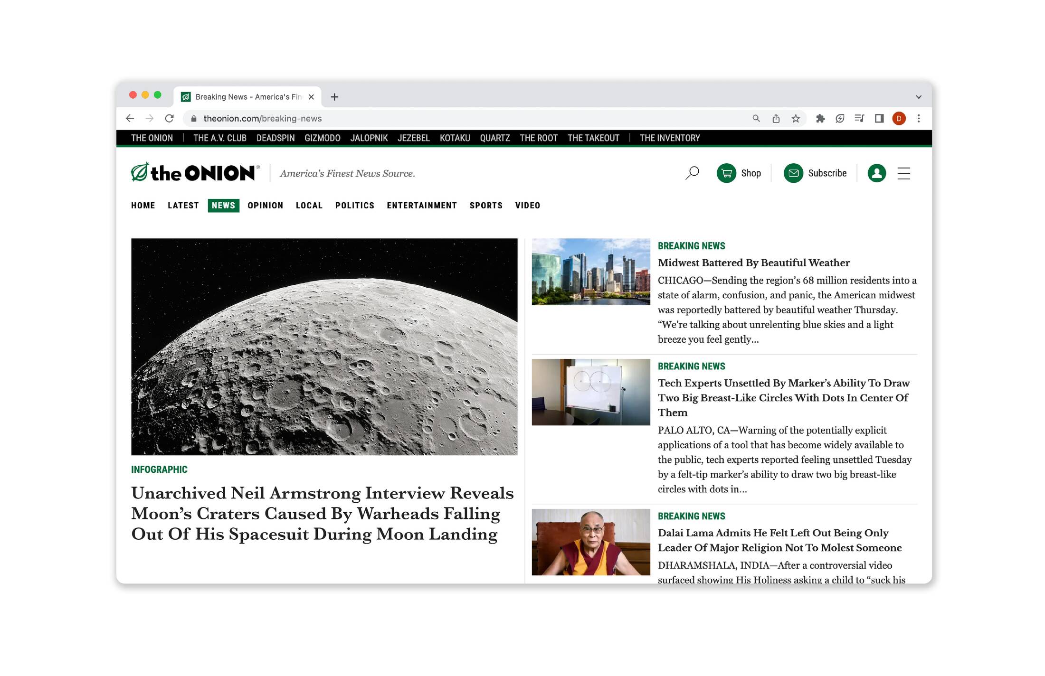Click the green Shop cart icon

click(x=726, y=173)
